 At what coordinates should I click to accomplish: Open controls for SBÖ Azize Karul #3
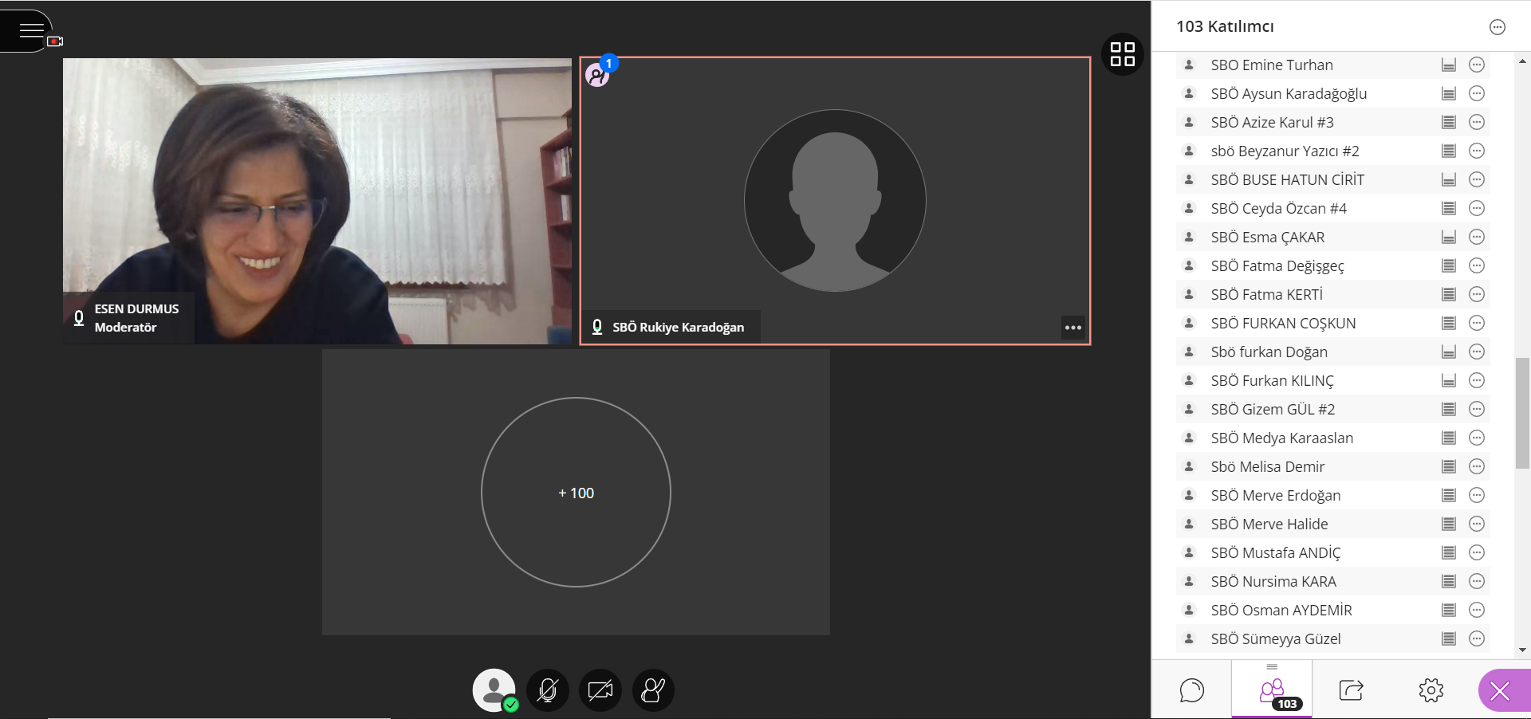pyautogui.click(x=1477, y=122)
